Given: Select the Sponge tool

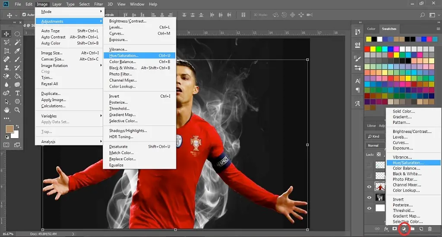Looking at the screenshot, I should (17, 85).
